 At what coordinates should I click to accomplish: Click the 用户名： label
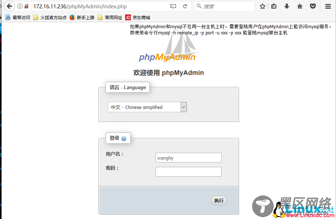[115, 154]
